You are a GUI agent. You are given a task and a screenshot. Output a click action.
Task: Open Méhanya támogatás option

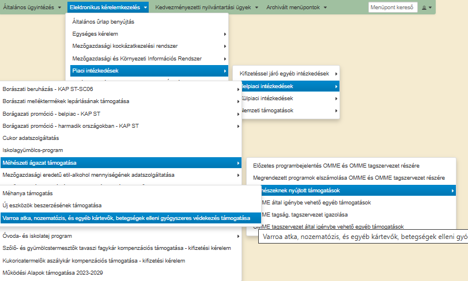[x=28, y=193]
